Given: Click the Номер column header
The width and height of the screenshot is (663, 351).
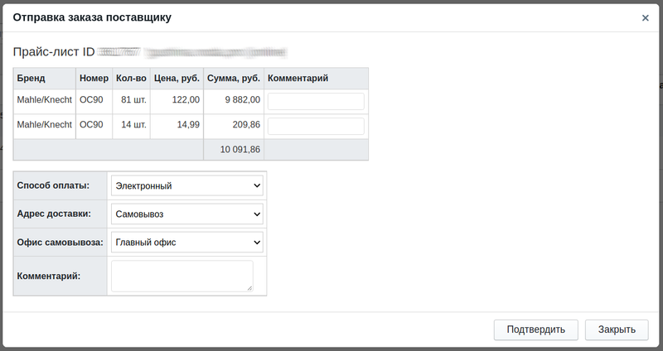Looking at the screenshot, I should (x=94, y=79).
